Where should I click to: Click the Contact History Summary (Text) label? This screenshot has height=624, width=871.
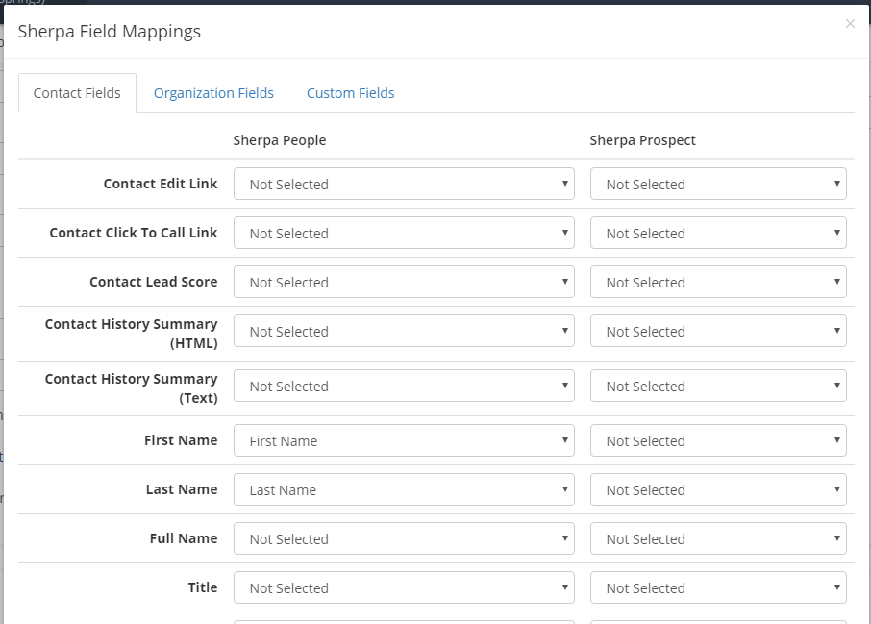[131, 388]
